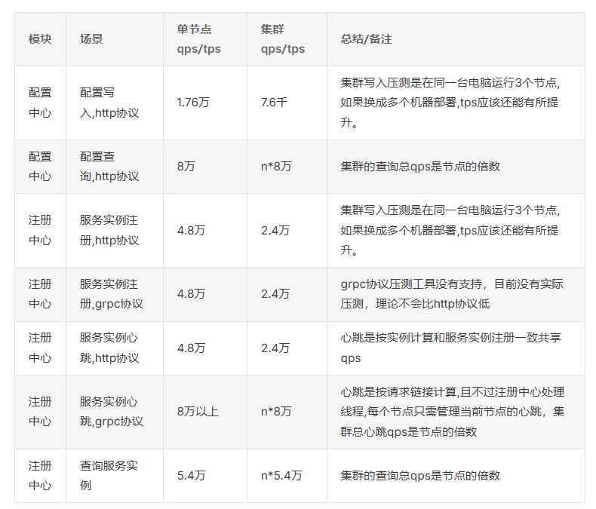Select the 配置查询,http协议 scenario cell
The image size is (596, 509).
[109, 167]
